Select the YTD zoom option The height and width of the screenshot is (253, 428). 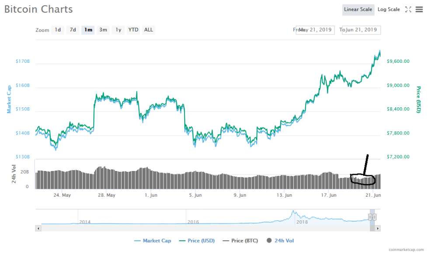[x=133, y=30]
